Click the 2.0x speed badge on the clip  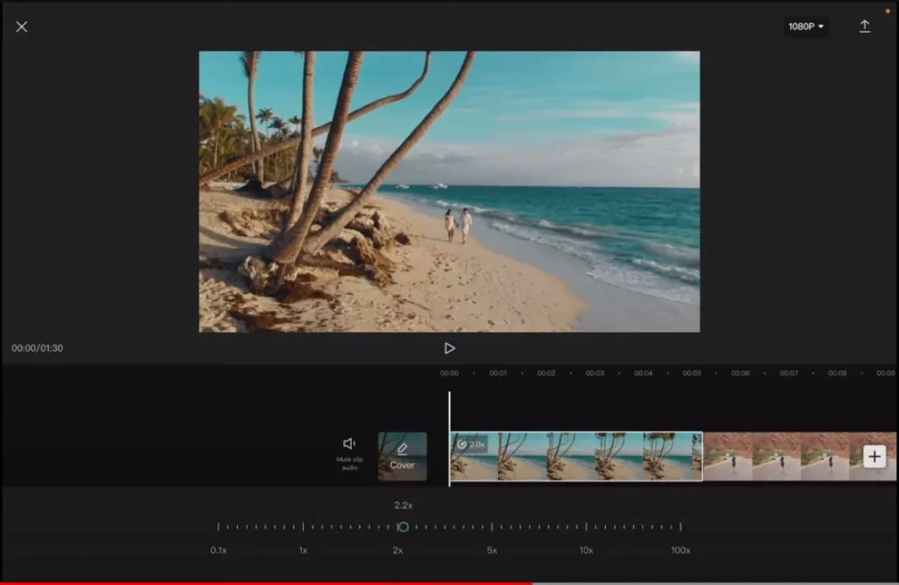(x=471, y=445)
